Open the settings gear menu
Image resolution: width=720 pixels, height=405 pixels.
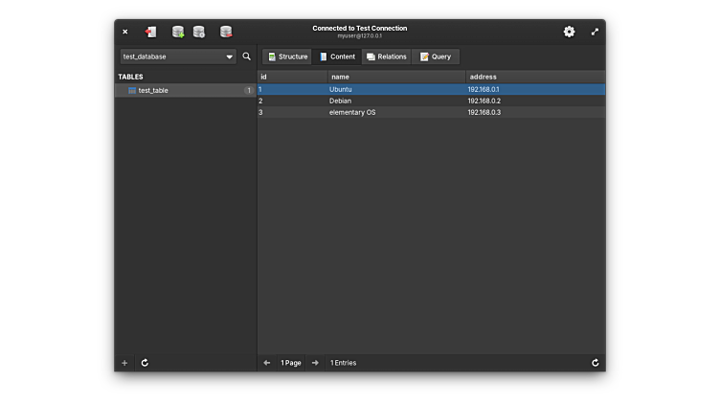(x=569, y=32)
